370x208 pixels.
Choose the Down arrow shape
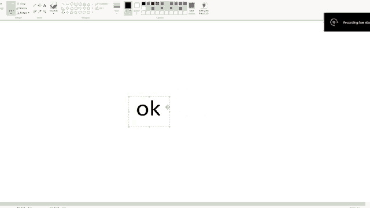click(x=63, y=13)
